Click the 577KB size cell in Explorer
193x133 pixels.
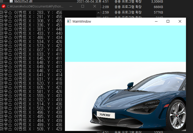158,12
